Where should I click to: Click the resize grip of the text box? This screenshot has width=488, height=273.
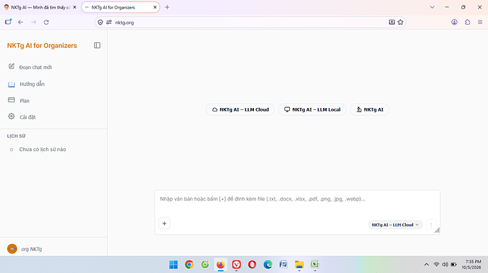click(x=437, y=231)
